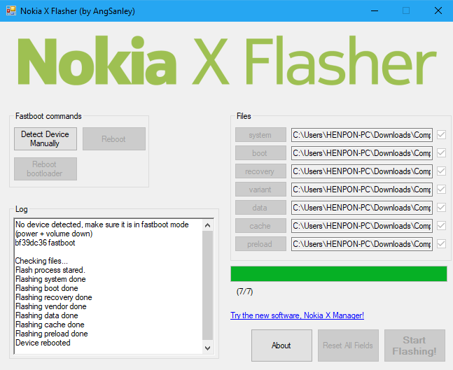453x370 pixels.
Task: Click the 'Checking files...' log line
Action: pyautogui.click(x=41, y=261)
